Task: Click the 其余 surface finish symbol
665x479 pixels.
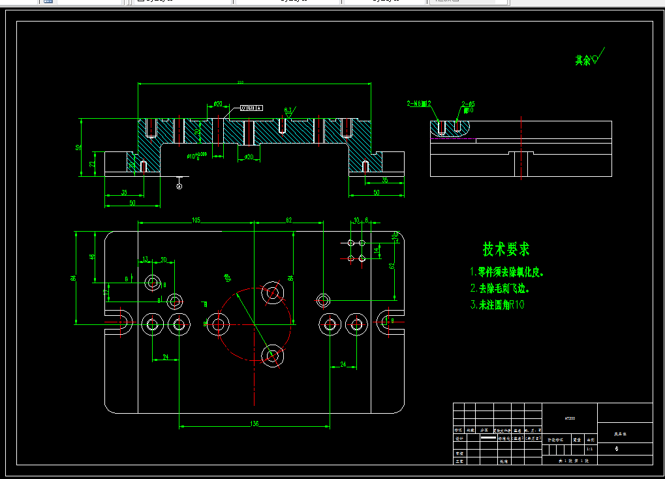Action: [589, 57]
